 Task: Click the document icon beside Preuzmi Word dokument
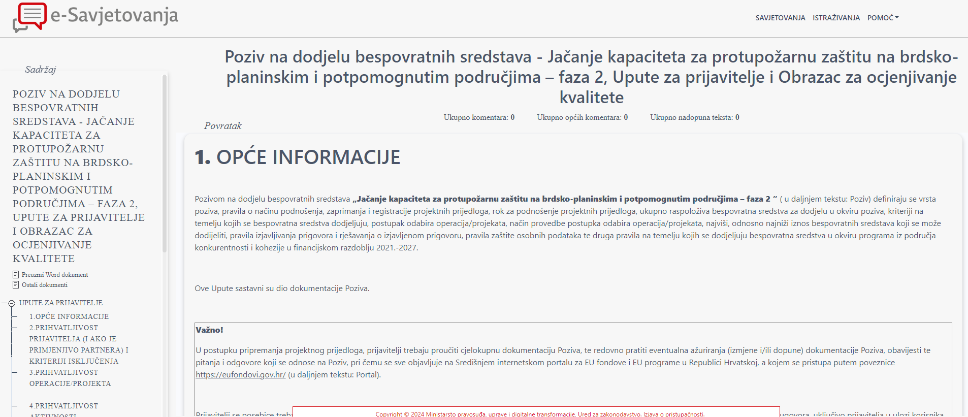coord(16,275)
